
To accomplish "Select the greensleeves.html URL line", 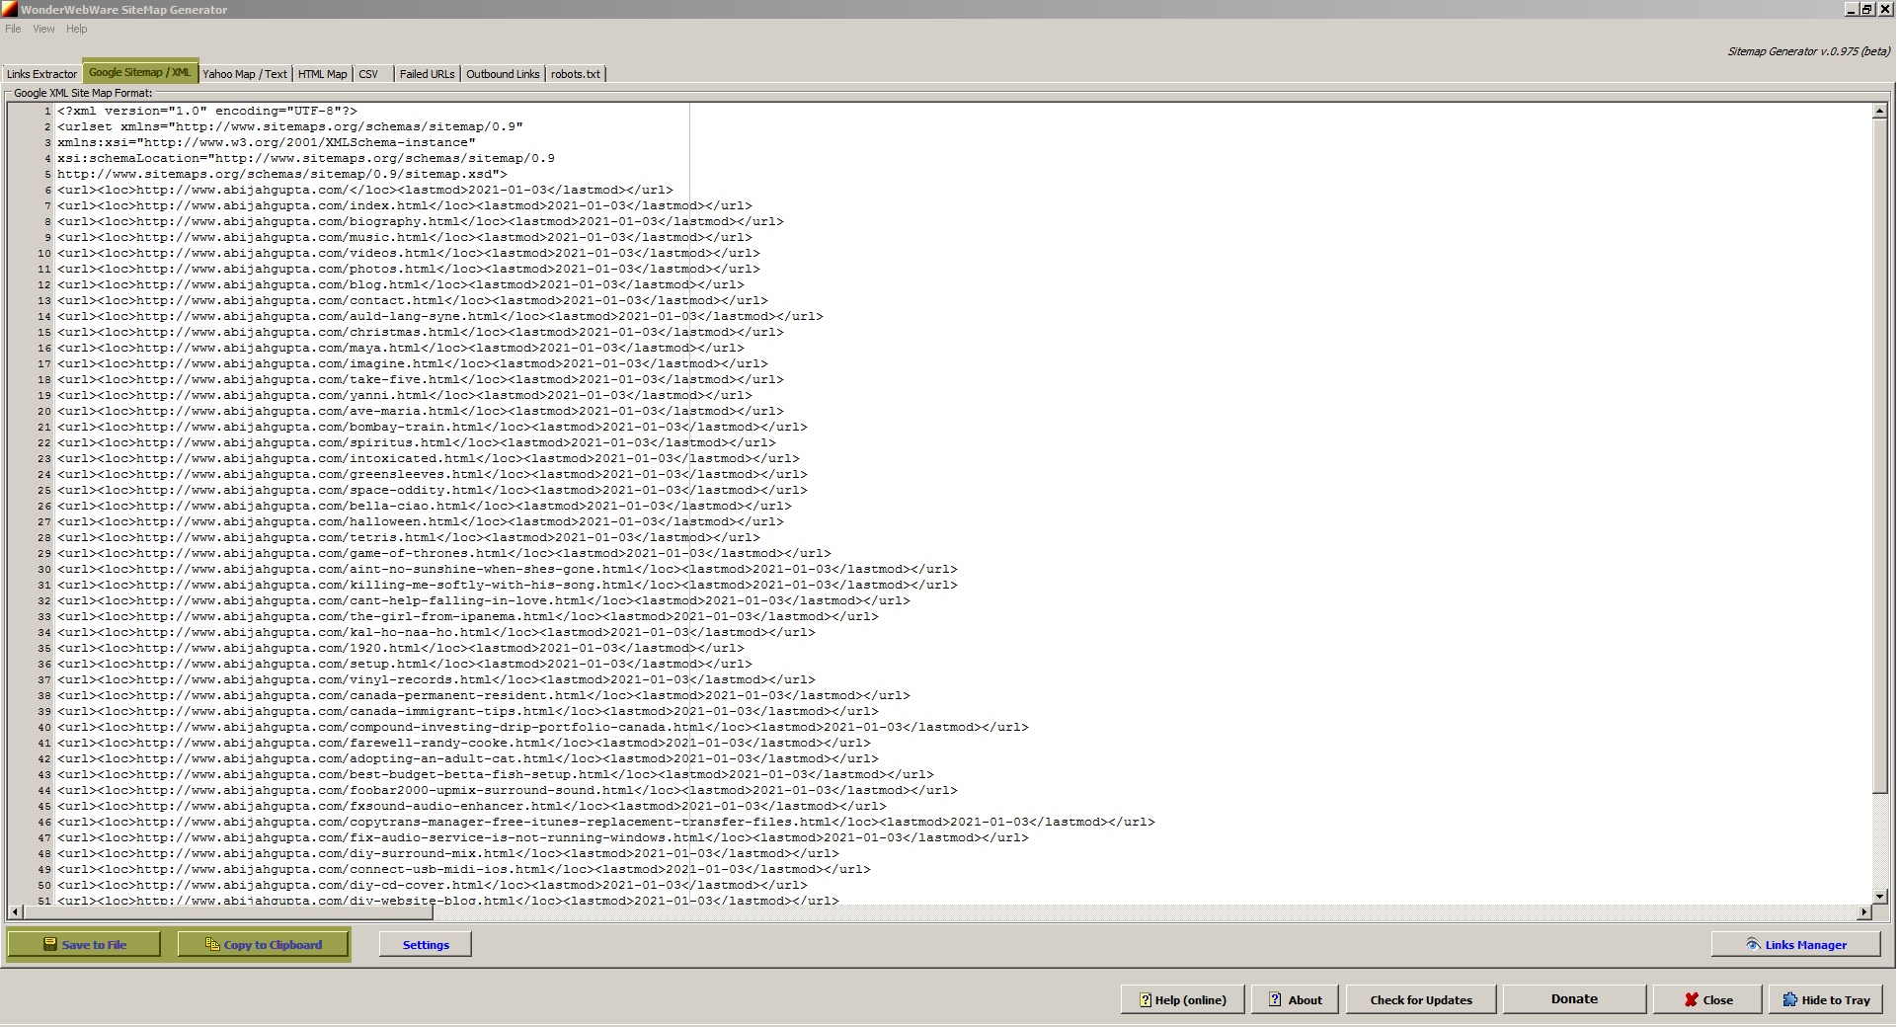I will [433, 474].
